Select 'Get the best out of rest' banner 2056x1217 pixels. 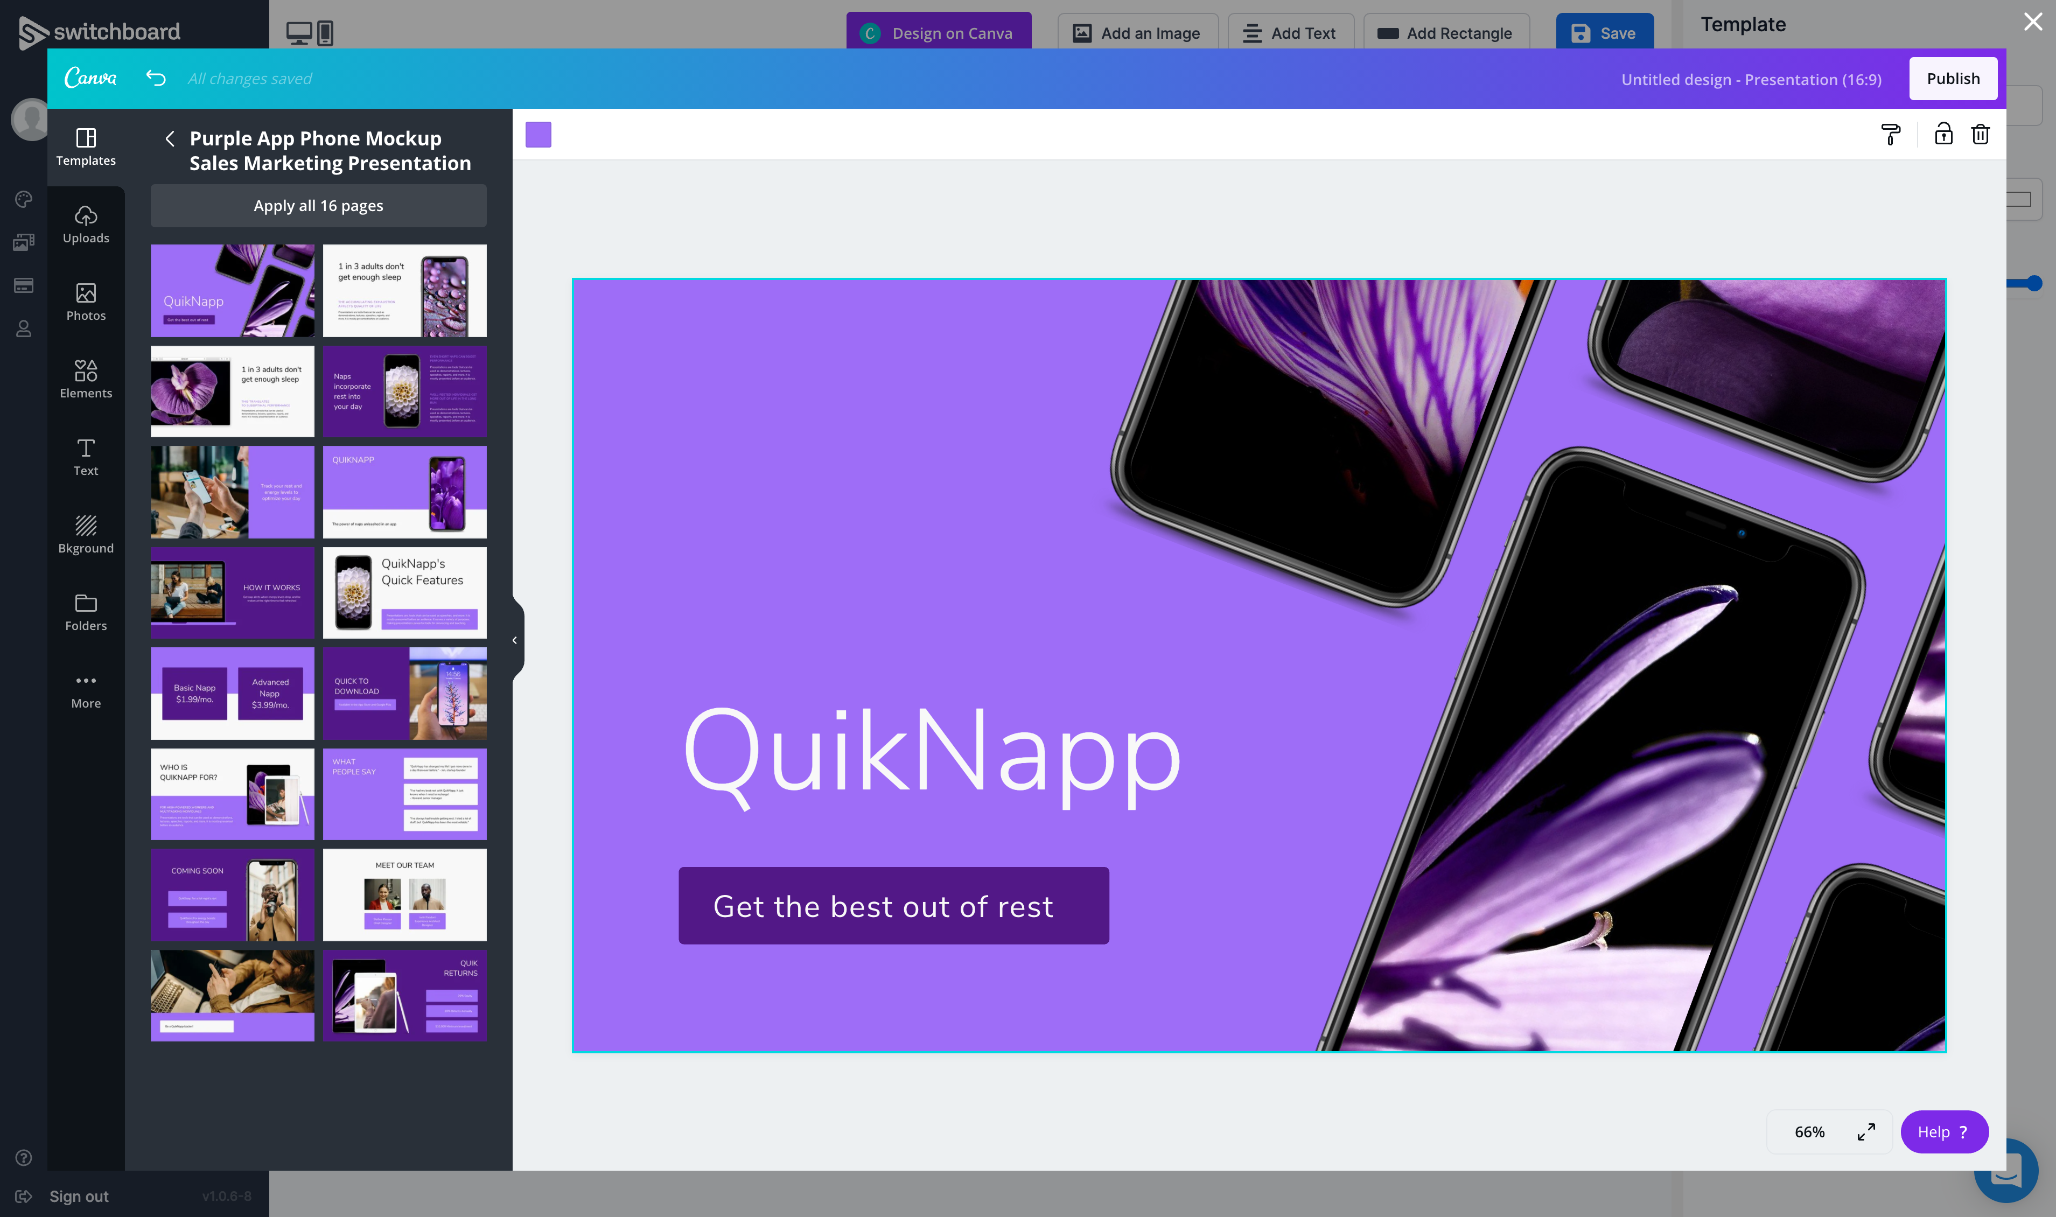coord(893,905)
